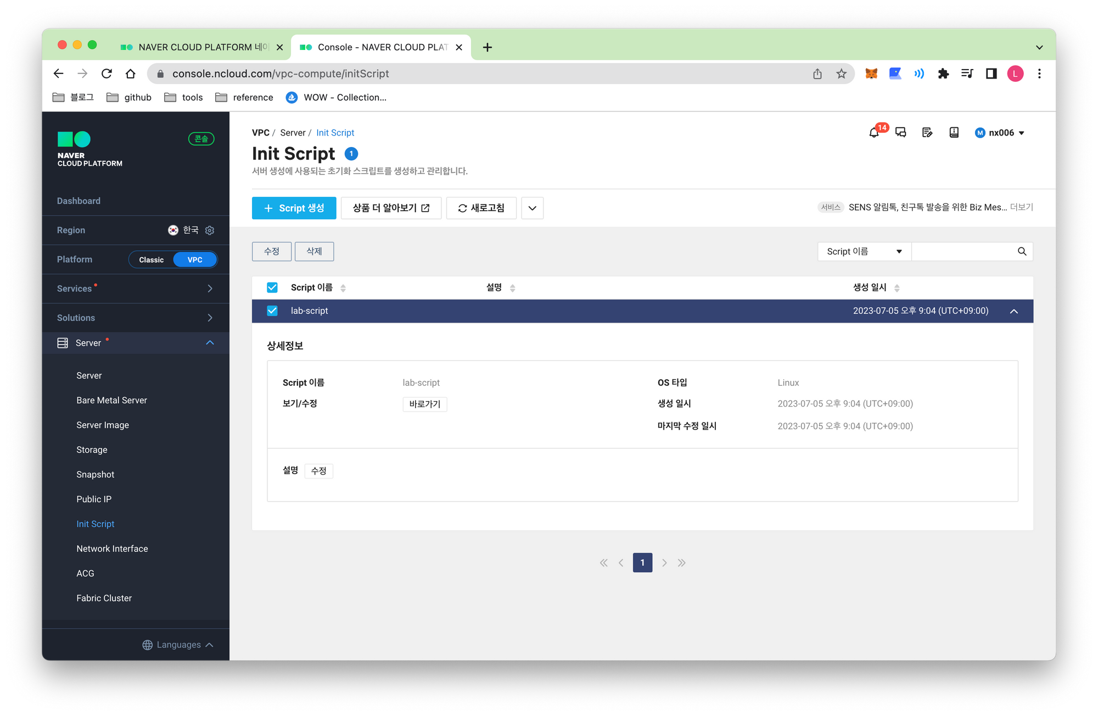Image resolution: width=1098 pixels, height=716 pixels.
Task: Uncheck the lab-script row checkbox
Action: [272, 311]
